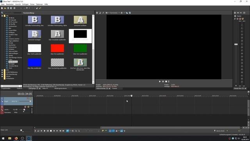Switch to the Projektmedien tab
The image size is (250, 141).
[6, 89]
